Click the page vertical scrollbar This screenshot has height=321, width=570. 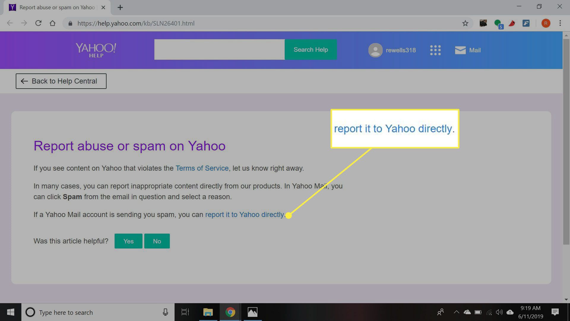(566, 141)
